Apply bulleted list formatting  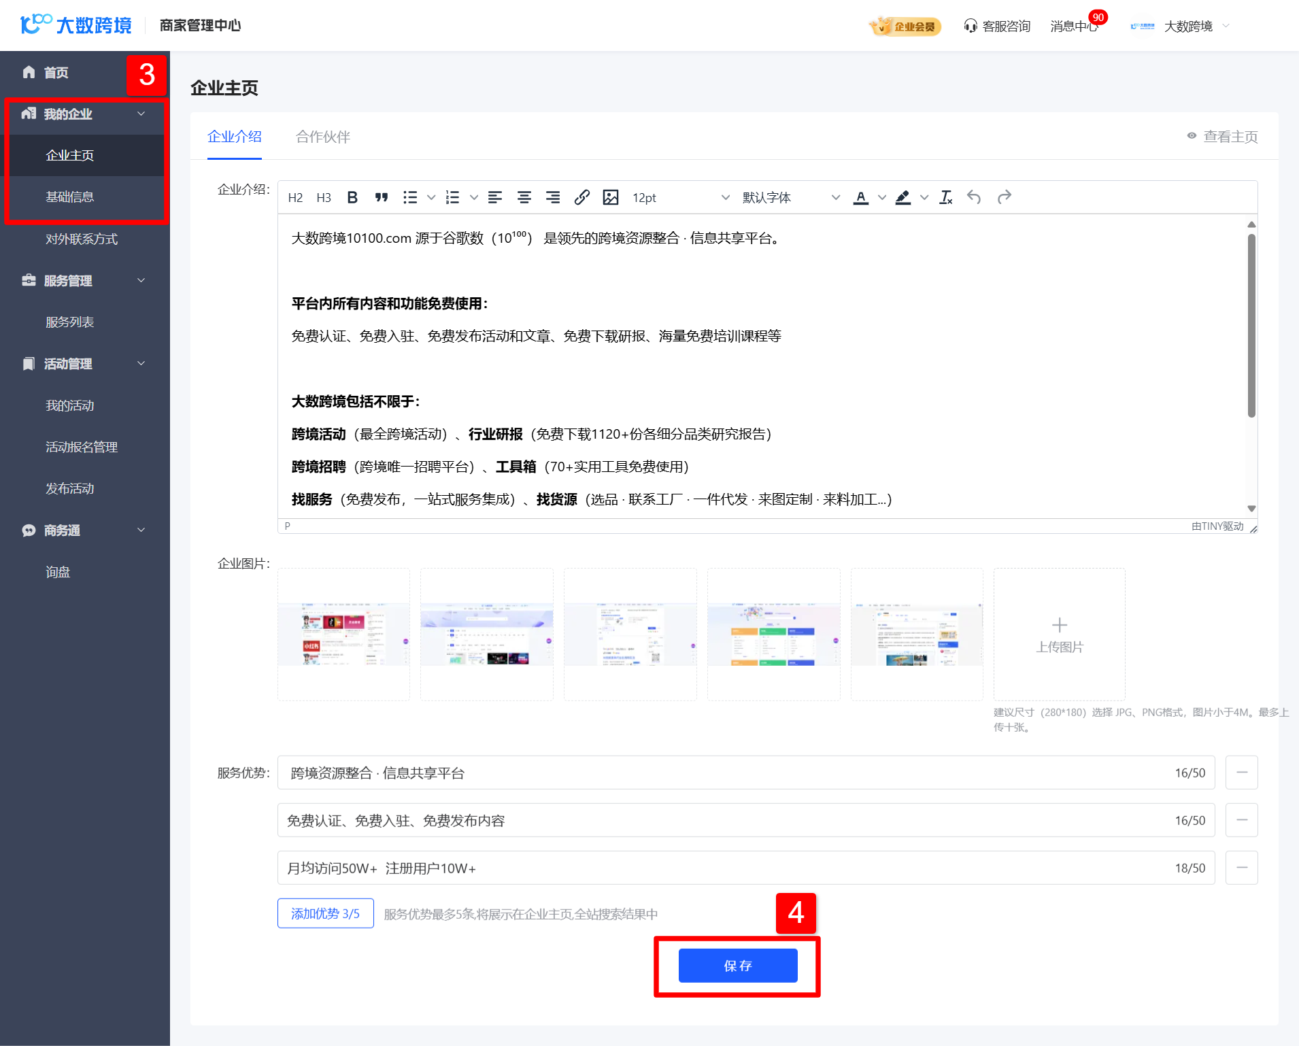click(x=410, y=198)
